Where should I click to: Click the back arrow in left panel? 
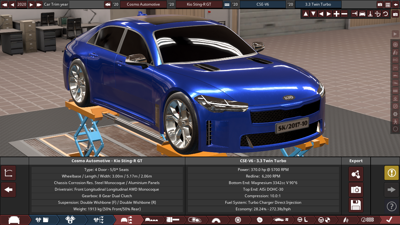pyautogui.click(x=8, y=190)
